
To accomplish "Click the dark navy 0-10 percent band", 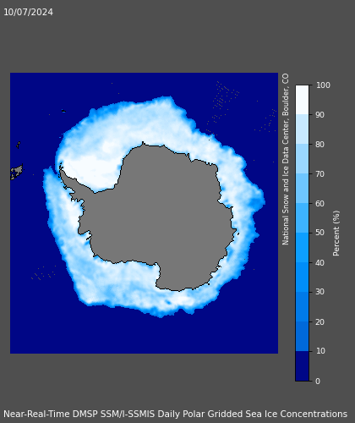I will [302, 366].
